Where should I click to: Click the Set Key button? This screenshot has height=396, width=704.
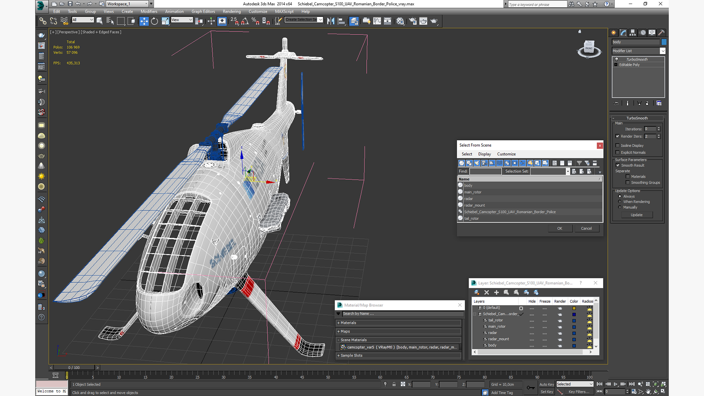point(546,392)
